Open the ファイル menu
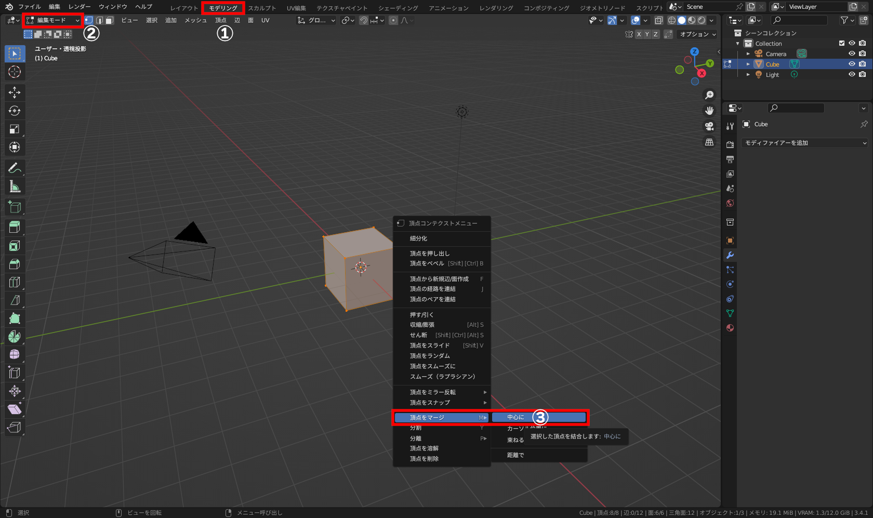This screenshot has width=873, height=518. pyautogui.click(x=30, y=7)
